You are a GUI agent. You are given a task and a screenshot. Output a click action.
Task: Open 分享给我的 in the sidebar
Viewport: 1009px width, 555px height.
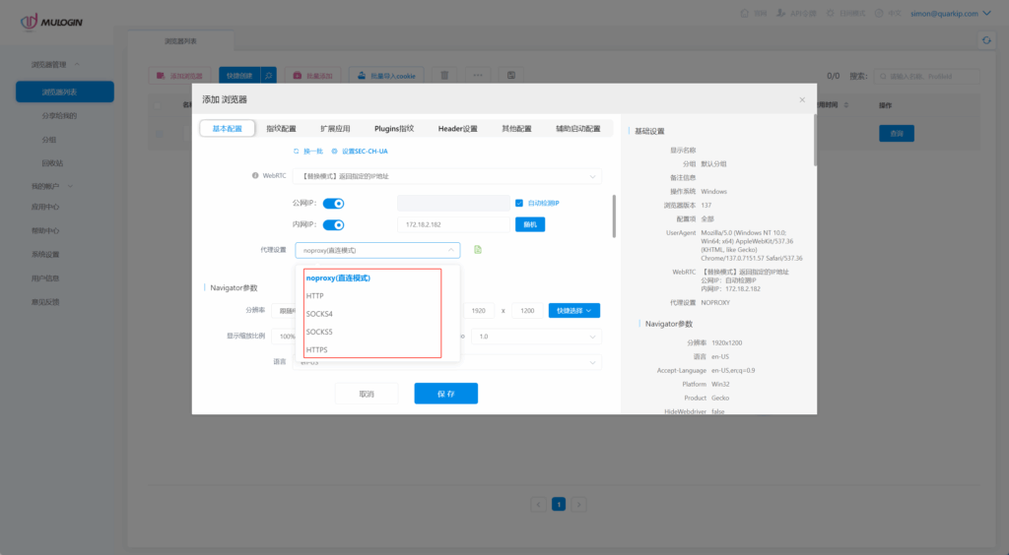[x=59, y=116]
